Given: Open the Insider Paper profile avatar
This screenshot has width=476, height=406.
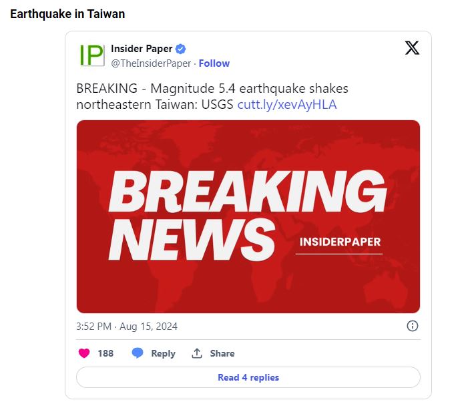Looking at the screenshot, I should click(x=91, y=55).
